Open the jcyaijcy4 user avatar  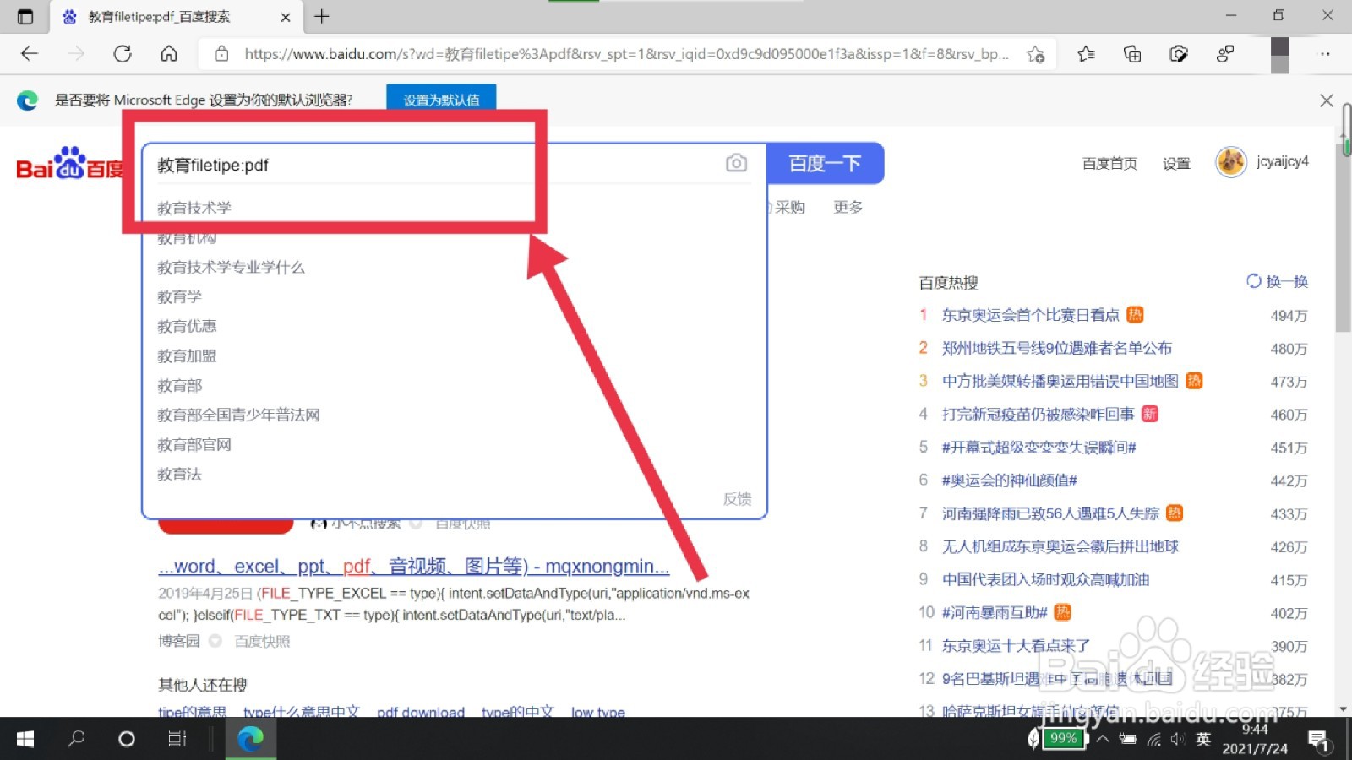pyautogui.click(x=1230, y=161)
